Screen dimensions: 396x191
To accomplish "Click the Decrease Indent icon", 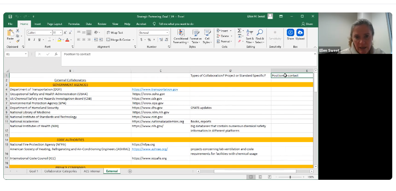I will (x=96, y=39).
